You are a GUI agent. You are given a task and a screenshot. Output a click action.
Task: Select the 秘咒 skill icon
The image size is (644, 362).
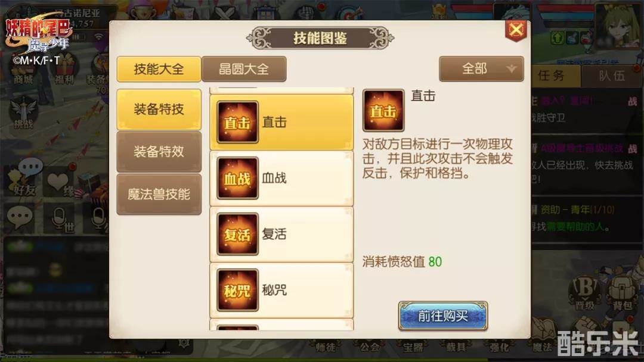(x=237, y=291)
